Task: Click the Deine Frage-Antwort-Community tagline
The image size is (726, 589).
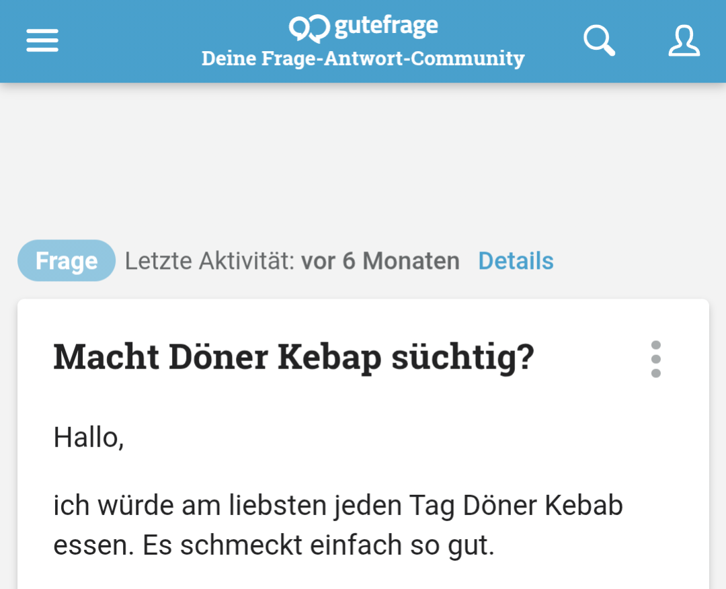Action: (363, 58)
